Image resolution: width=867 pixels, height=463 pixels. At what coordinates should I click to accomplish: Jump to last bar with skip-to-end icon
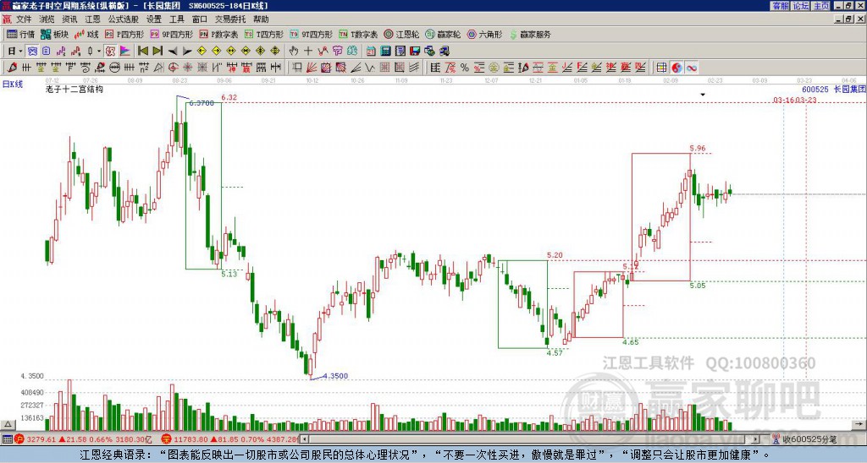click(x=157, y=52)
